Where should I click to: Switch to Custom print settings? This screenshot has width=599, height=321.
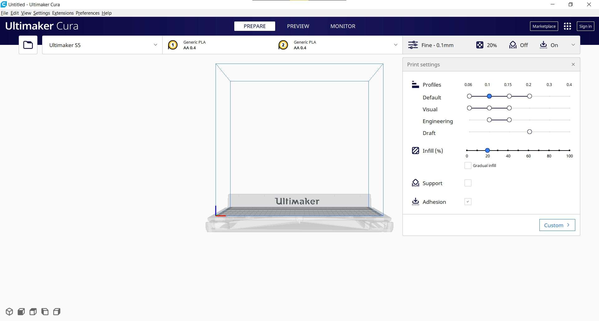tap(557, 225)
